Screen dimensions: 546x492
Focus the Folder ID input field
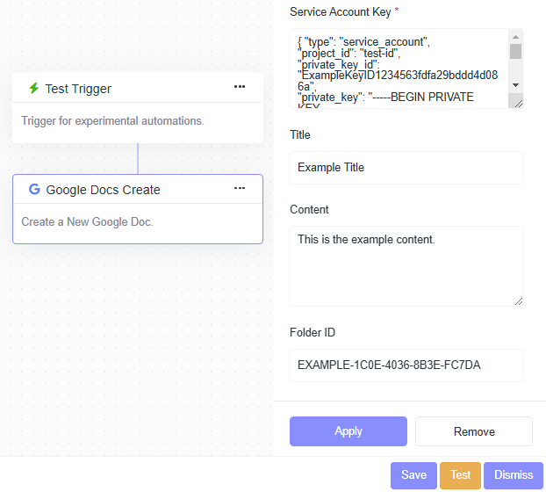406,365
